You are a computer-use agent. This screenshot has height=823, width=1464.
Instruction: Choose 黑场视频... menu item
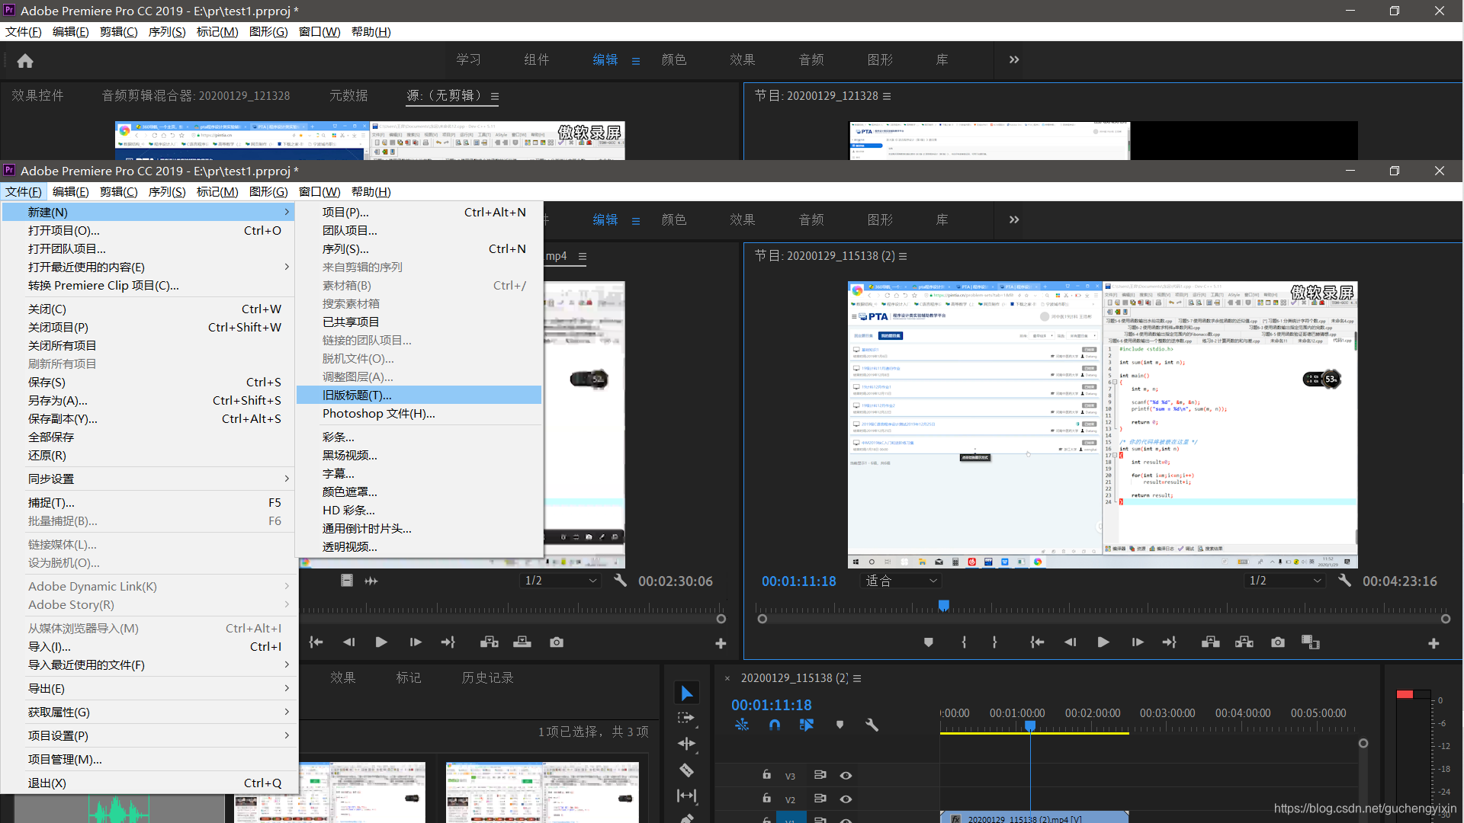point(419,455)
